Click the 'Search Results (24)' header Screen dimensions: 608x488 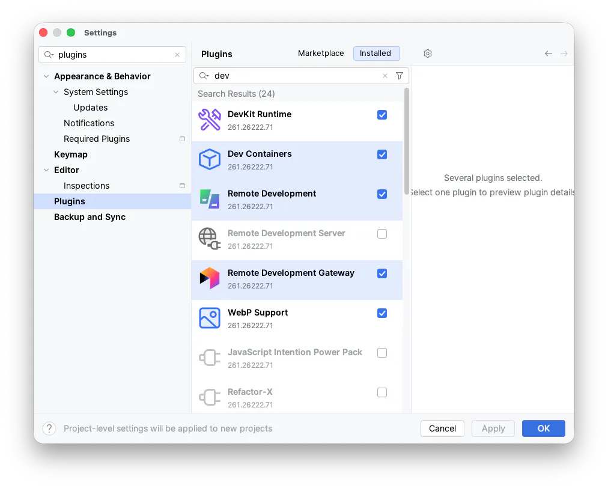[236, 94]
